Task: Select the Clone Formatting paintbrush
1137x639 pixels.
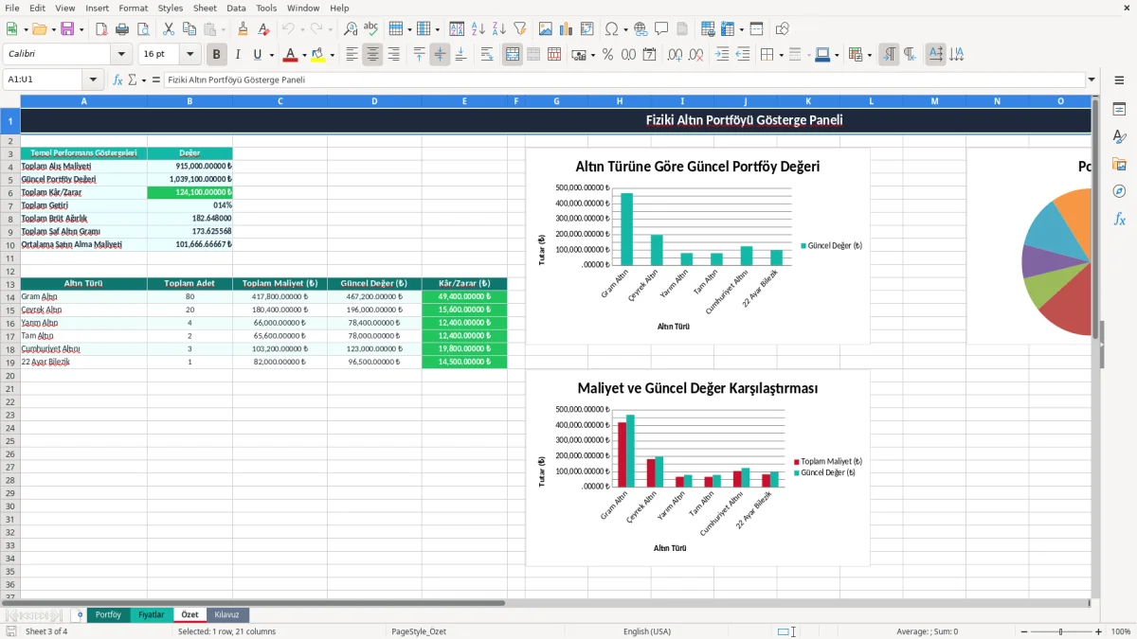Action: click(x=244, y=29)
